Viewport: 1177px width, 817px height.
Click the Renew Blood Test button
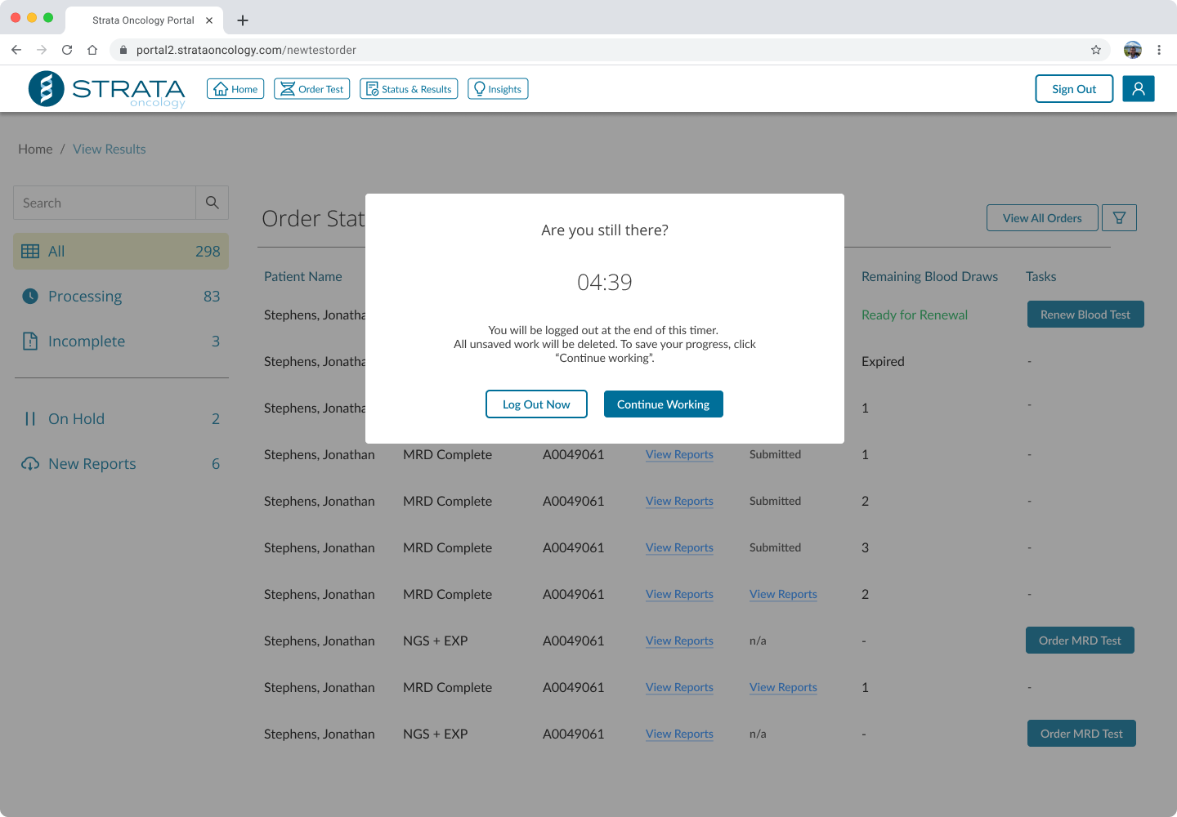[x=1085, y=315]
